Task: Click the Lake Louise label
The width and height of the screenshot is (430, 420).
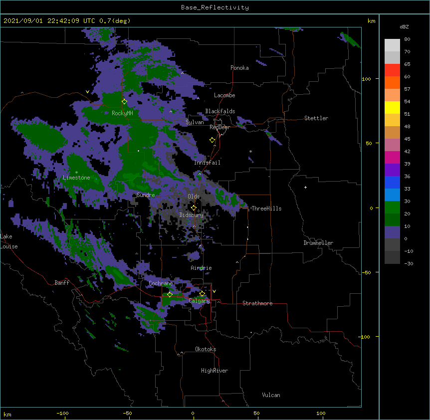Action: [x=9, y=241]
